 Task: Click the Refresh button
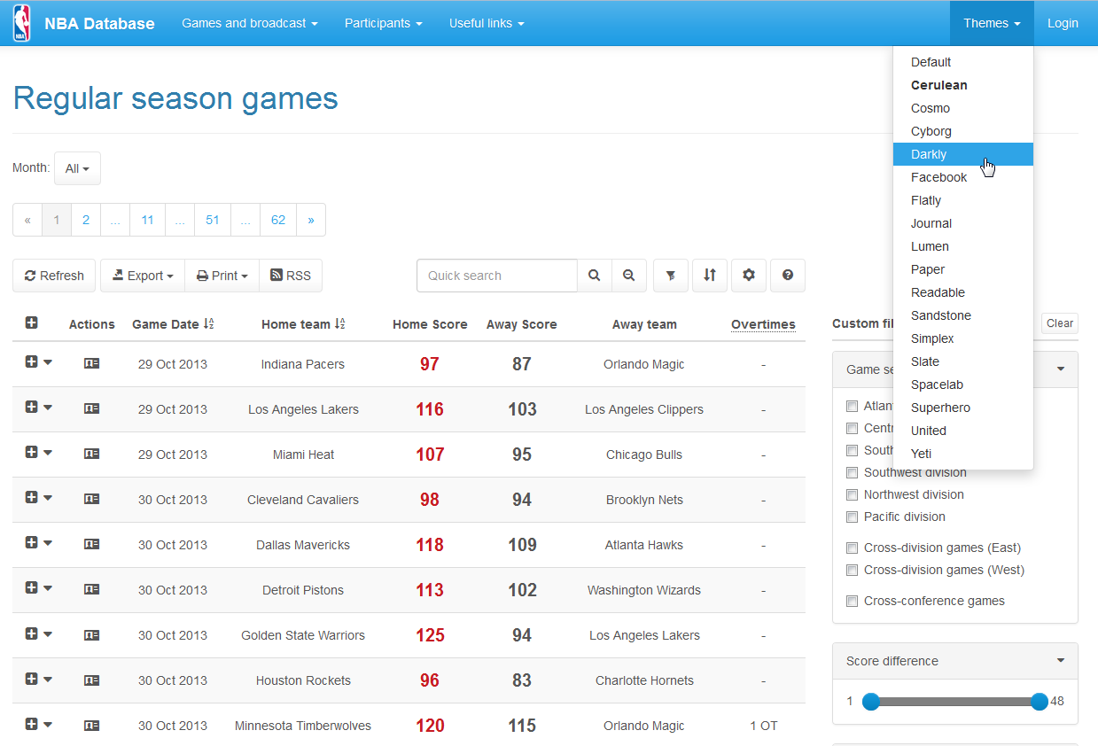coord(54,276)
